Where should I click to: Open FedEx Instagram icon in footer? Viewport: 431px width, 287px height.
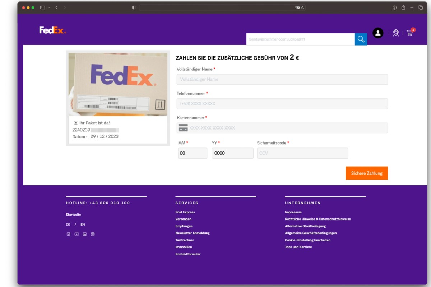coord(93,234)
